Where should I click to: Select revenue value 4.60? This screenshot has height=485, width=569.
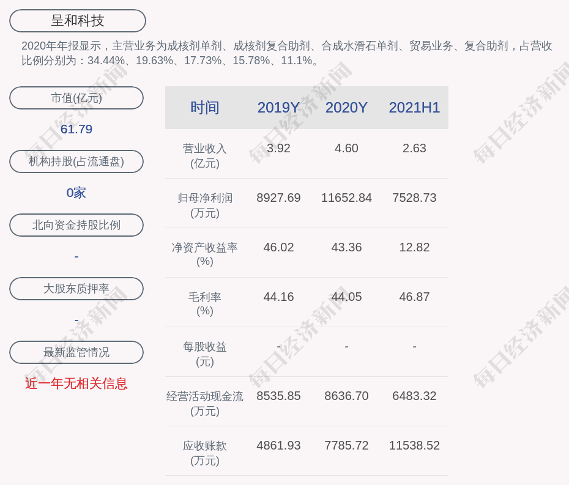coord(346,149)
